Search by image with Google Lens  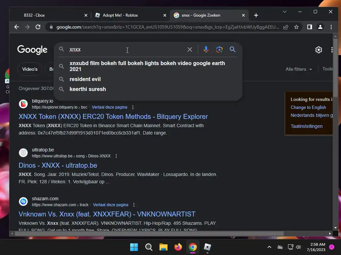point(219,49)
